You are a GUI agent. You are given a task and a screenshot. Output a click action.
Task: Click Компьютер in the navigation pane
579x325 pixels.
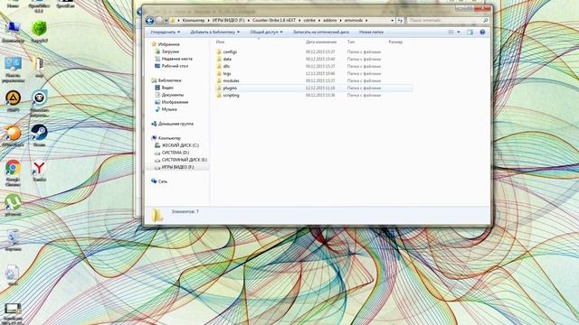(x=169, y=138)
